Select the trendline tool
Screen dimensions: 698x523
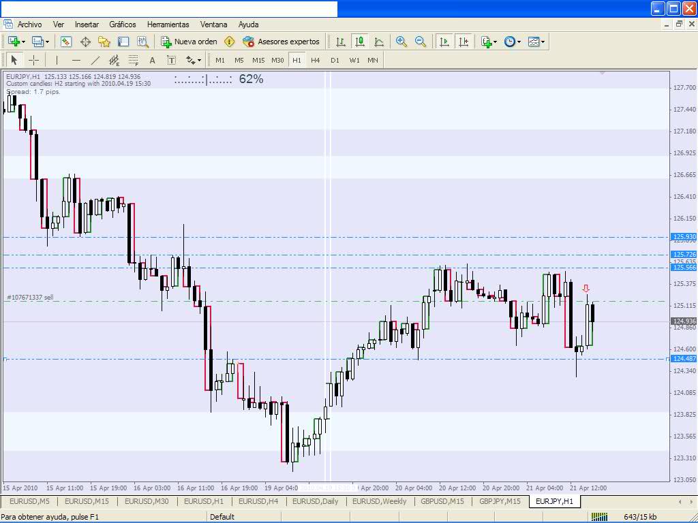pyautogui.click(x=95, y=60)
